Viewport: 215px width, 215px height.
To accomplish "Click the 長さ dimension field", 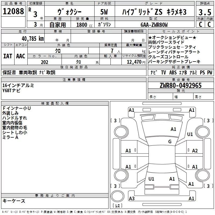I will pos(160,97).
